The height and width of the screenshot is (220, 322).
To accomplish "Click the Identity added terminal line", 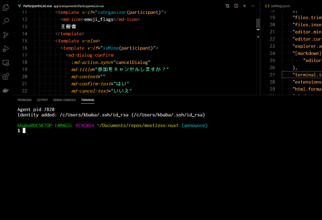I will tap(111, 115).
